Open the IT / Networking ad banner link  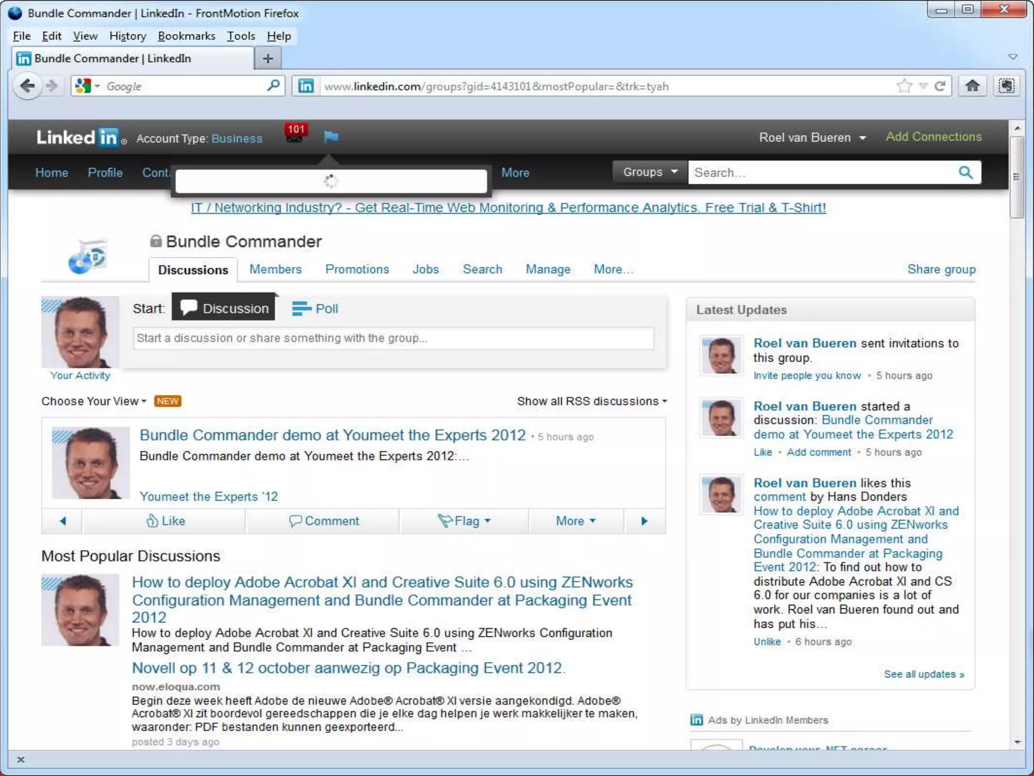coord(508,208)
